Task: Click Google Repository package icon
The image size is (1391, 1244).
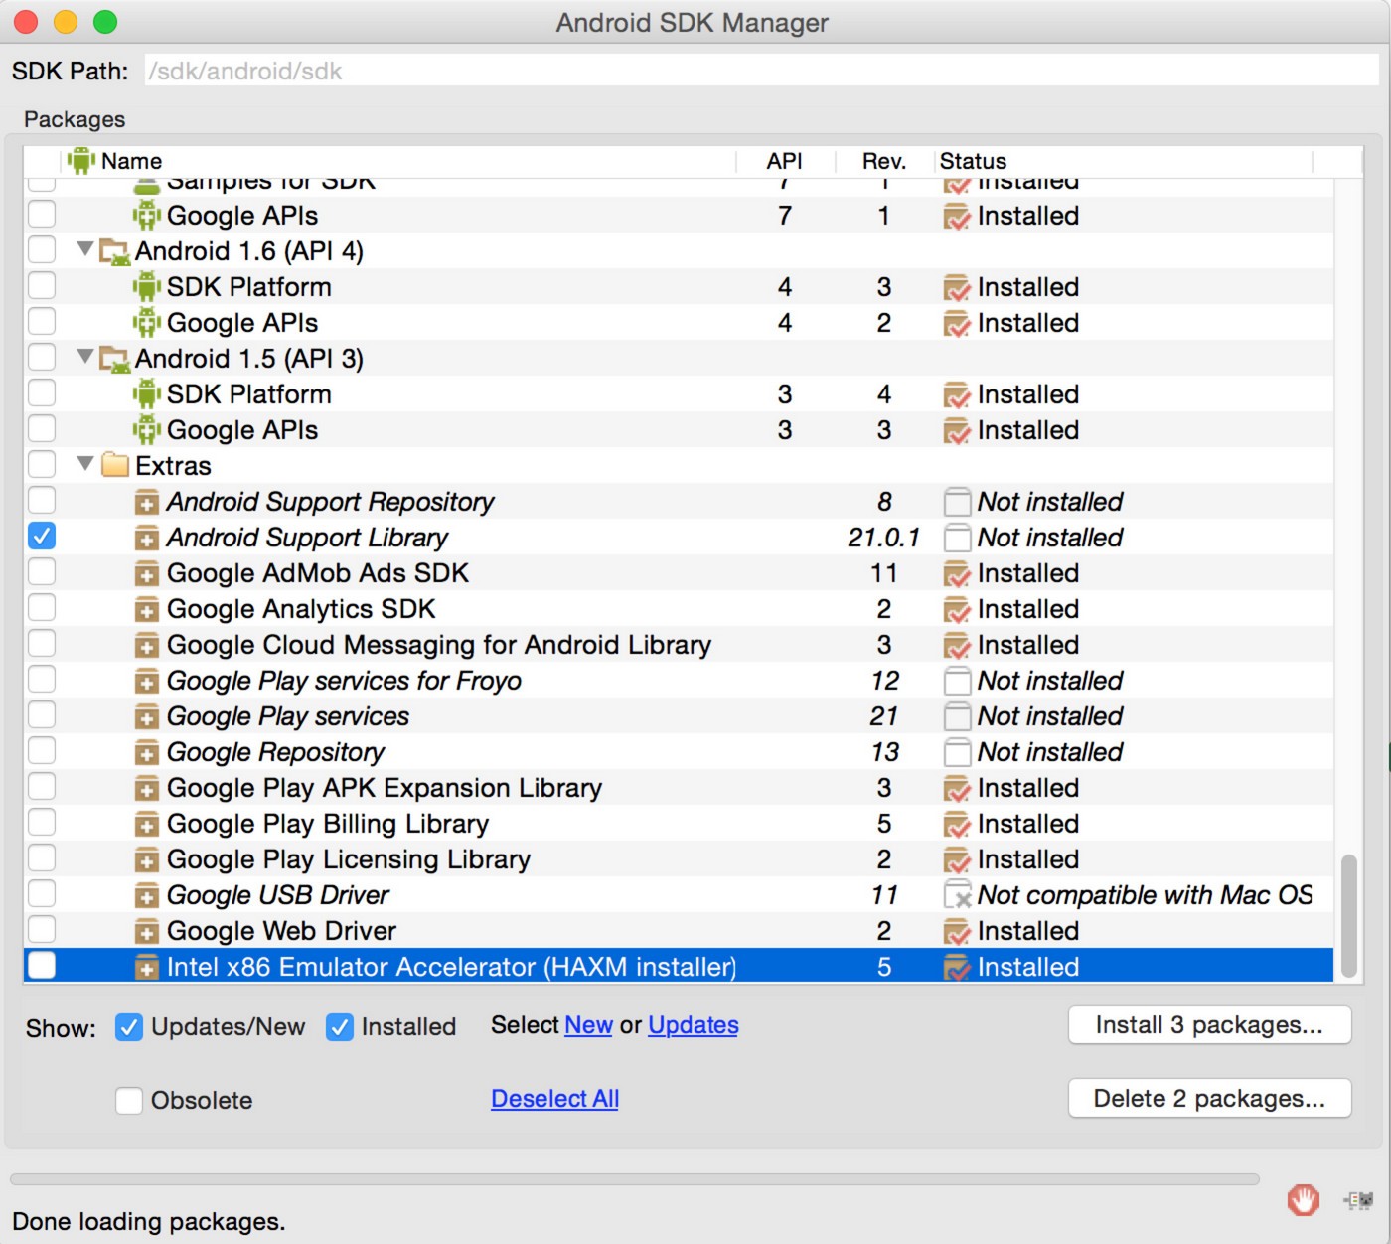Action: 147,752
